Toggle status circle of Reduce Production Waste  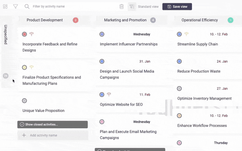click(179, 61)
